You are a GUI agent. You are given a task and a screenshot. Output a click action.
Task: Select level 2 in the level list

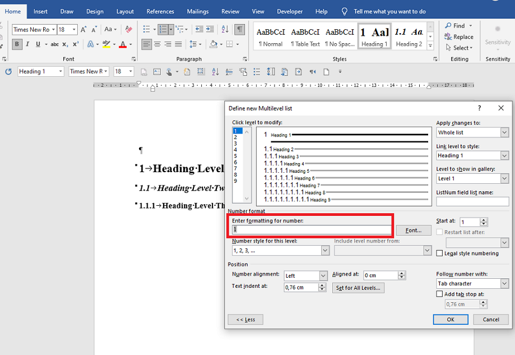[235, 137]
